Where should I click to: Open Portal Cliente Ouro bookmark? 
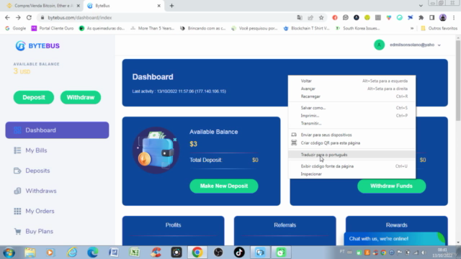(53, 28)
